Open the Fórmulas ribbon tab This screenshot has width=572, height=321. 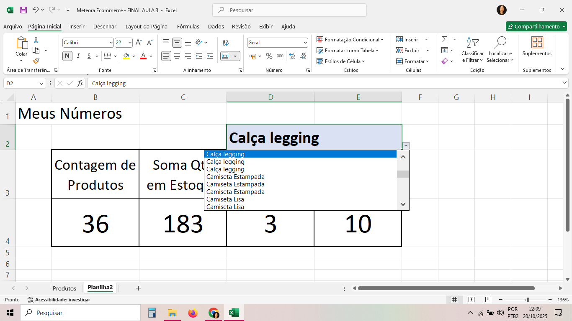click(x=188, y=26)
